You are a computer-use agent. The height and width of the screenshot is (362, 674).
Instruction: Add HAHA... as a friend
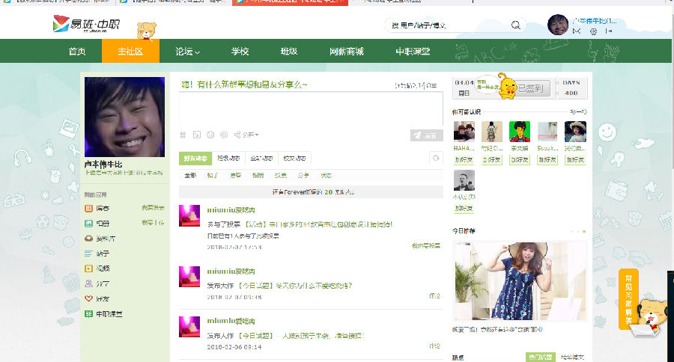(464, 160)
